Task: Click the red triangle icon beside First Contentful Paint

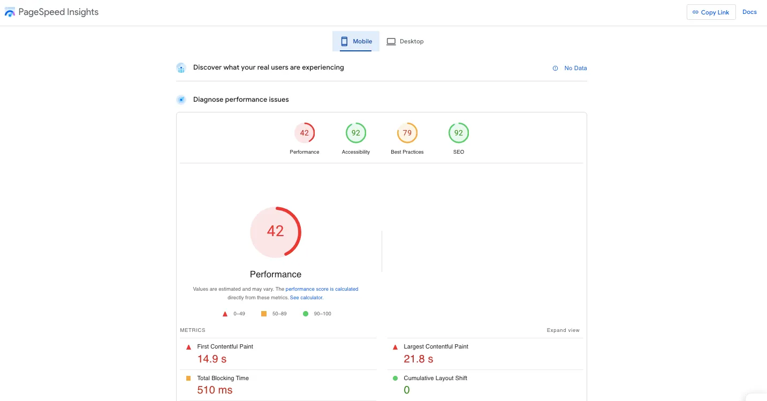Action: [x=188, y=347]
